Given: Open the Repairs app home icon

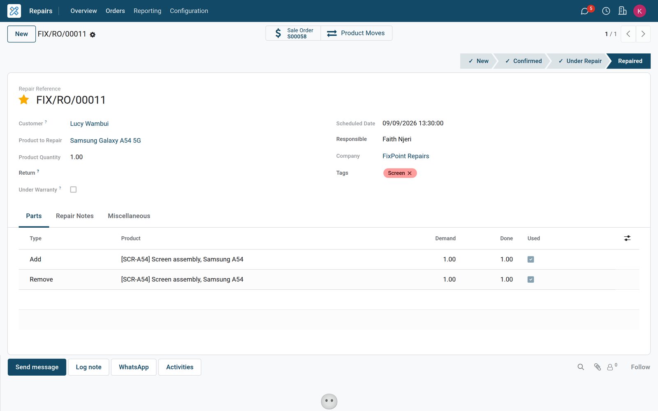Looking at the screenshot, I should [x=14, y=11].
